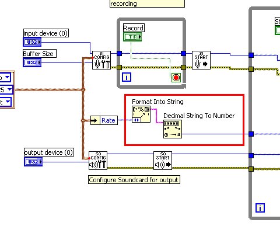Select the Configure Soundcard for output comment
280x226 pixels.
click(134, 180)
